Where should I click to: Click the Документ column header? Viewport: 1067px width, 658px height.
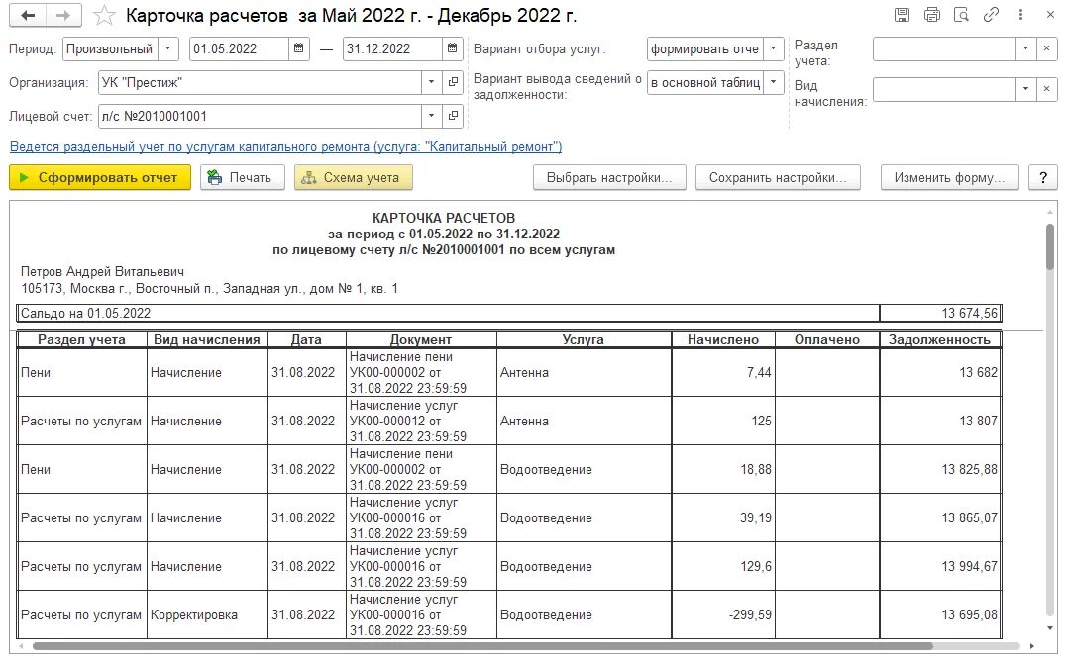(x=421, y=339)
